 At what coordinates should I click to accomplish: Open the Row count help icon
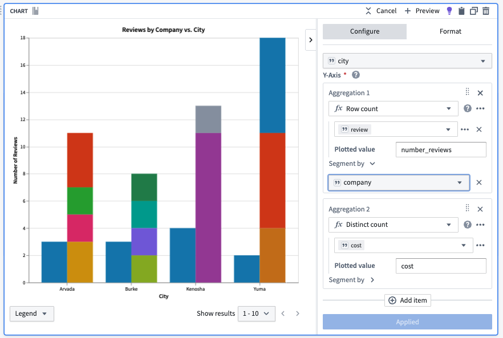point(468,108)
